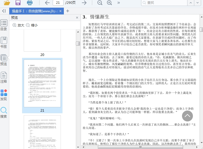
Task: Open the 注释 annotations panel
Action: coord(4,78)
